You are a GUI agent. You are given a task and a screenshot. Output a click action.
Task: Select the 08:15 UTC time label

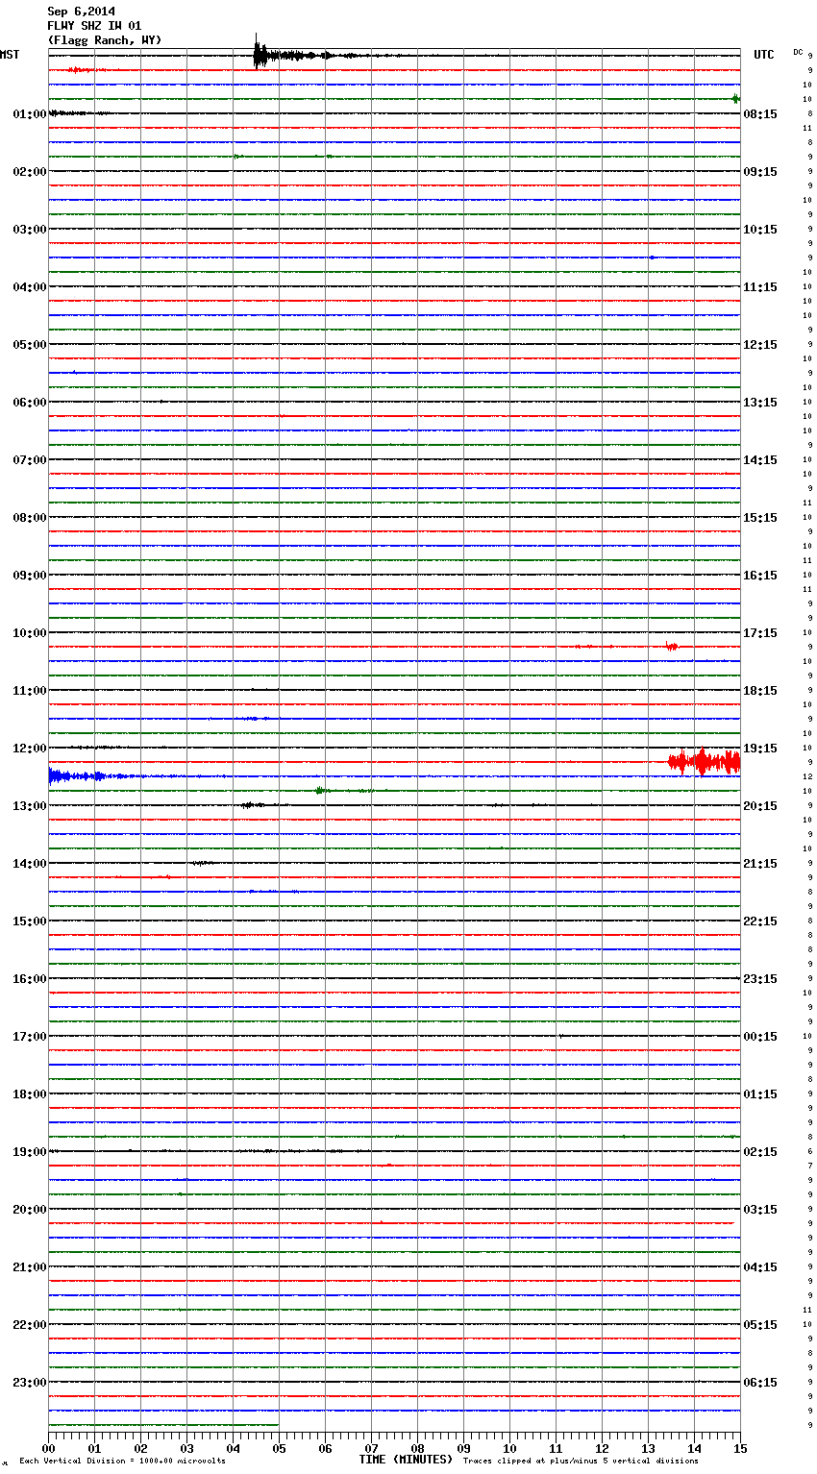pos(760,114)
